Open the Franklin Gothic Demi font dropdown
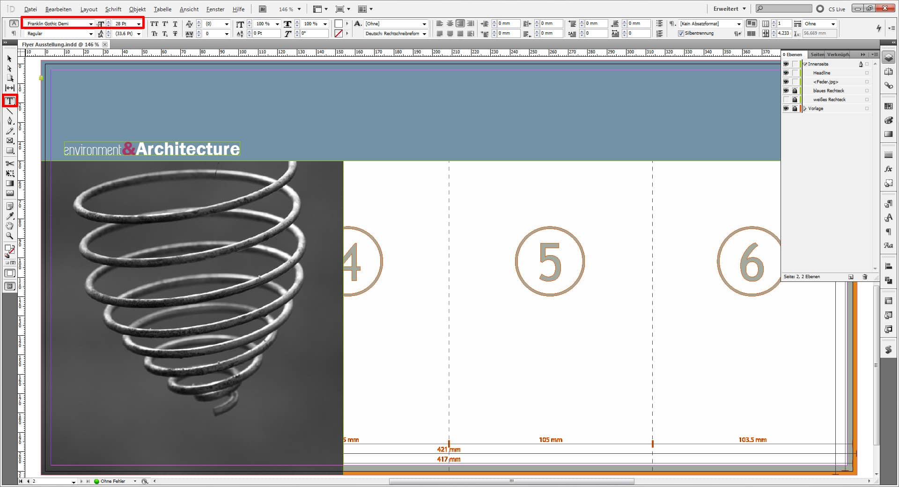The height and width of the screenshot is (487, 899). tap(91, 24)
